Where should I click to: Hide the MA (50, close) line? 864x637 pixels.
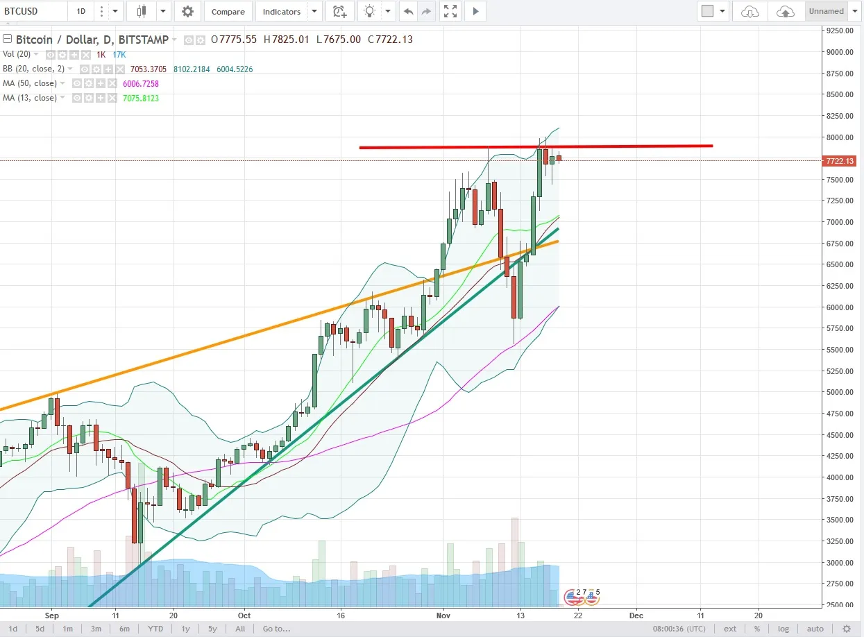point(76,83)
